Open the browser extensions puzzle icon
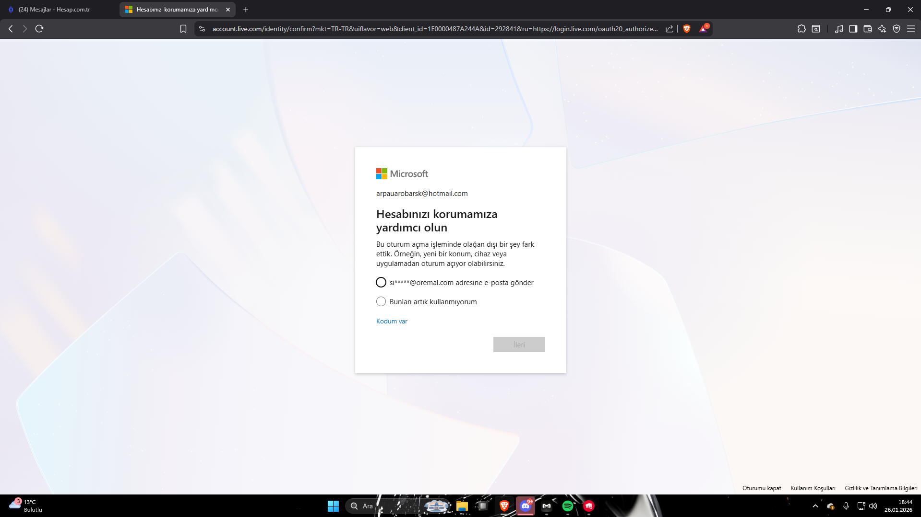This screenshot has height=517, width=921. pyautogui.click(x=801, y=29)
